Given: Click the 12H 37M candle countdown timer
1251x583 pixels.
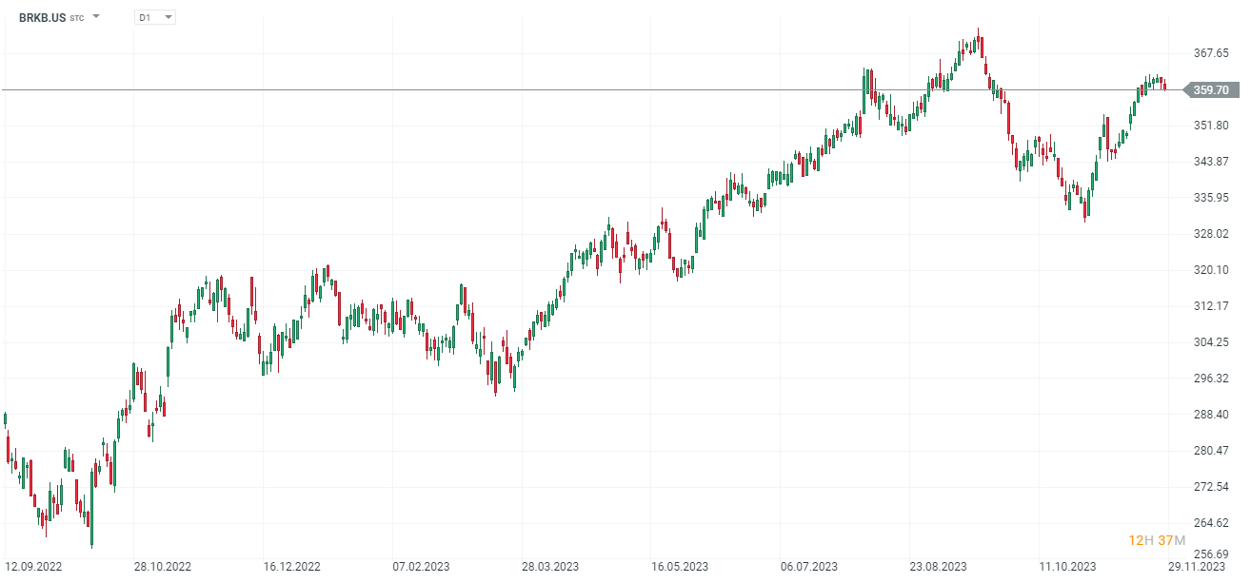Looking at the screenshot, I should (1157, 540).
